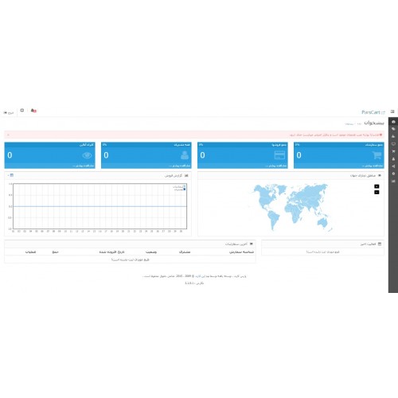Open the System settings gear in sidebar
The height and width of the screenshot is (398, 398).
(x=393, y=174)
